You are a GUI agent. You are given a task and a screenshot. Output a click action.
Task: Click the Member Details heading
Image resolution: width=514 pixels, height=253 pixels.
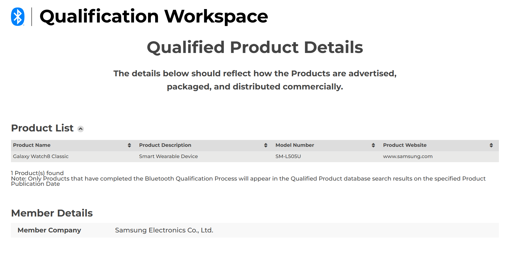tap(52, 213)
